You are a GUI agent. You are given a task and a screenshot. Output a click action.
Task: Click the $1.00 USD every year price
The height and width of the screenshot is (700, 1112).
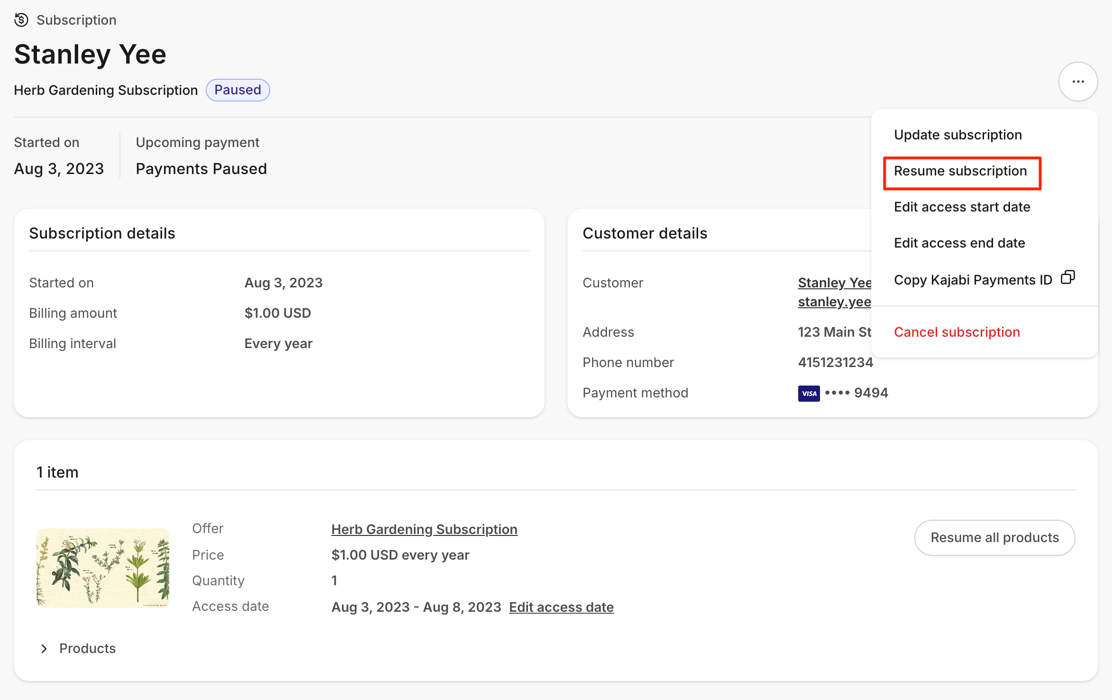click(x=400, y=555)
